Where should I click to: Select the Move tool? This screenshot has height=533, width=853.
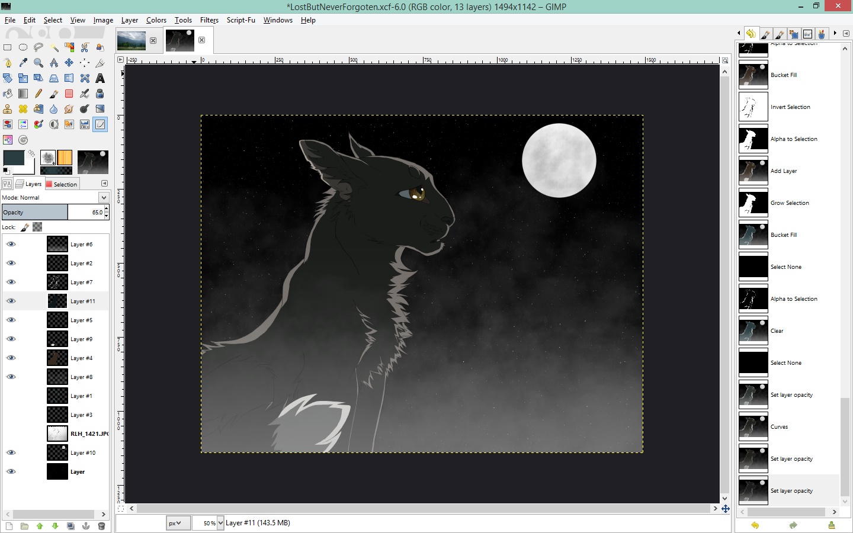(x=69, y=62)
